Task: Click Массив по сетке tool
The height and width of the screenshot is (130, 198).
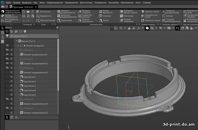Action: 191,12
